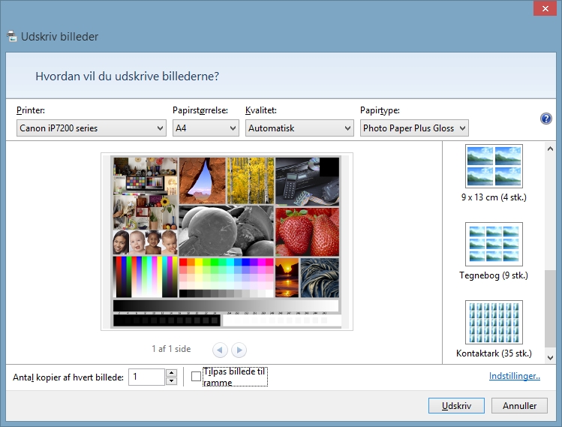The image size is (562, 427).
Task: Click the Annuller button
Action: (519, 406)
